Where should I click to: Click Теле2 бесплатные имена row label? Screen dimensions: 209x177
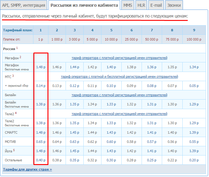17,123
